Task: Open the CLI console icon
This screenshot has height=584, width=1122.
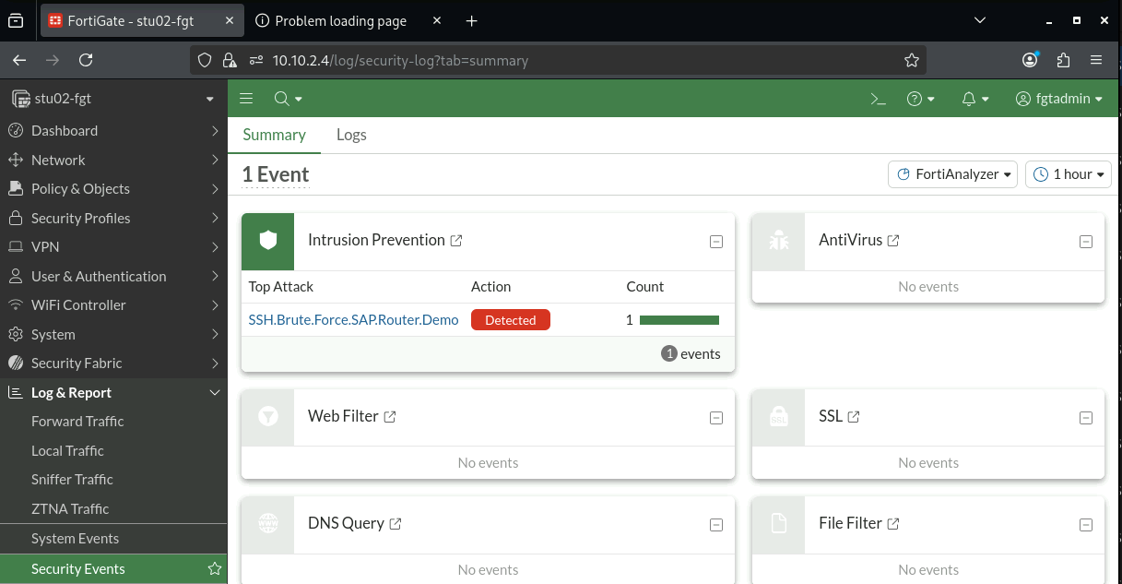Action: click(x=878, y=99)
